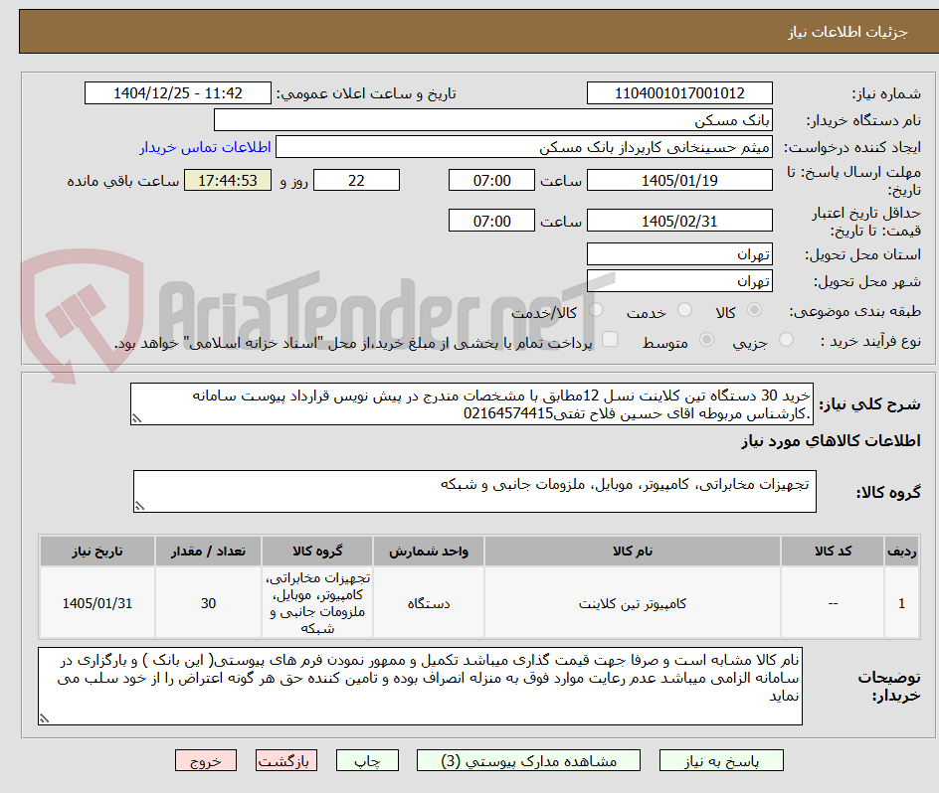
Task: Click the 'تعداد / مقدار' column header
Action: pyautogui.click(x=208, y=552)
